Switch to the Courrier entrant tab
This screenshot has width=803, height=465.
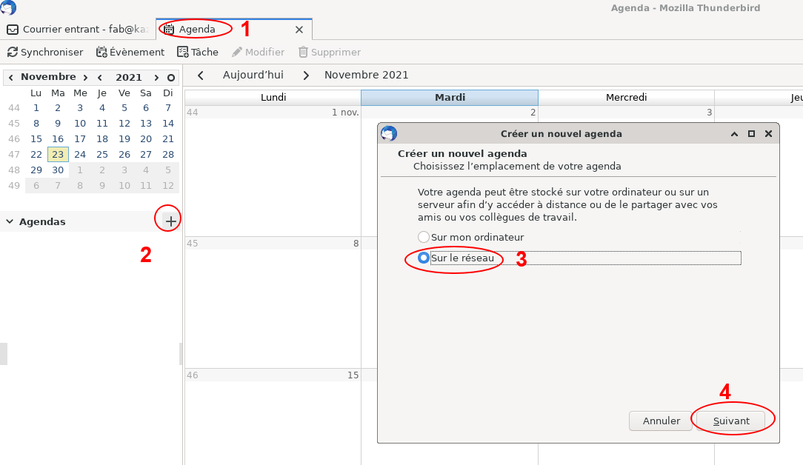pyautogui.click(x=78, y=30)
